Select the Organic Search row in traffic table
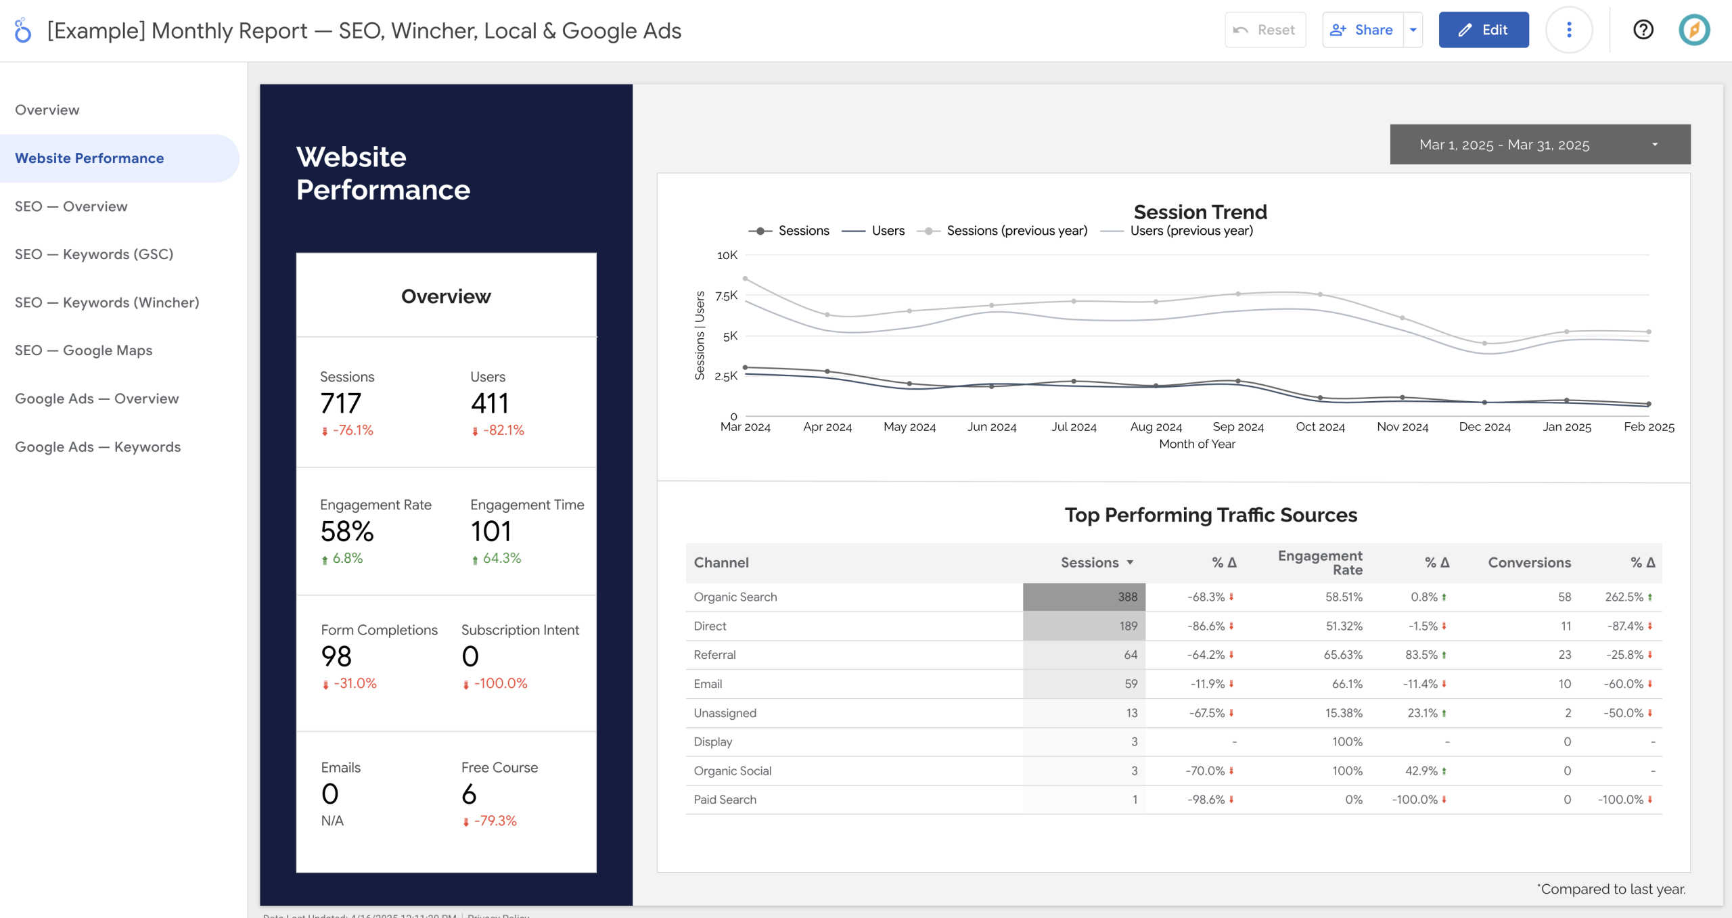 [735, 596]
